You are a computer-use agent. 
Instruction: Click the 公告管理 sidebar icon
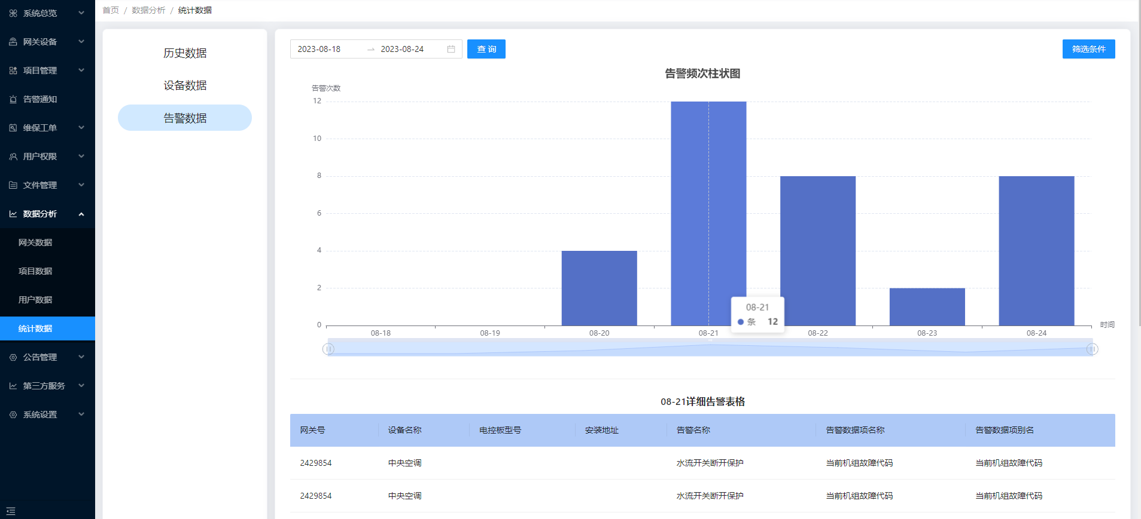click(13, 357)
